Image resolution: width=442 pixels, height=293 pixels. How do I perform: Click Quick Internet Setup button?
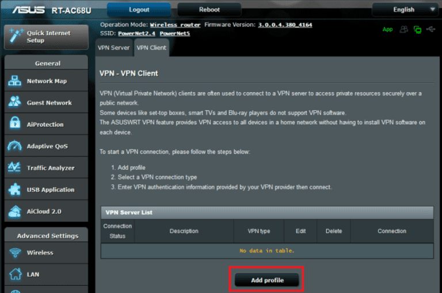[x=46, y=37]
